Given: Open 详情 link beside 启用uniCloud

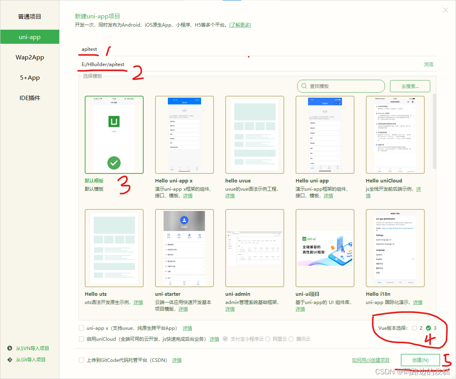Looking at the screenshot, I should 214,339.
